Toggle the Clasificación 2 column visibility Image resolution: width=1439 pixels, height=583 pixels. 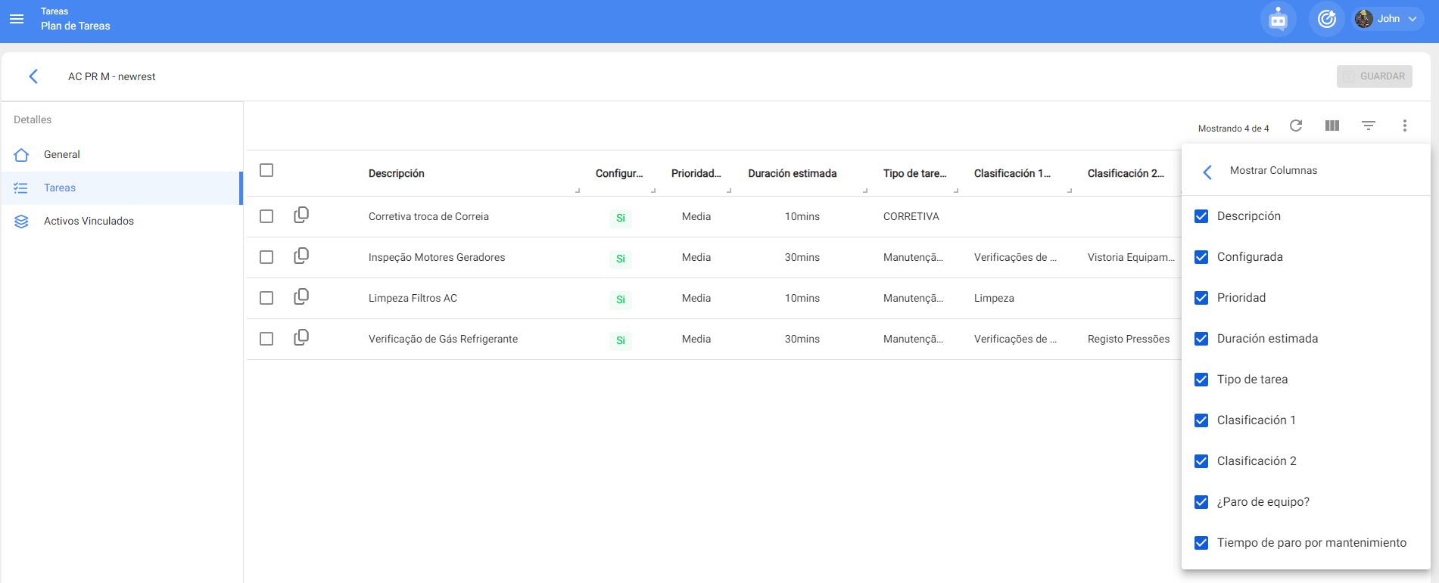click(1201, 461)
